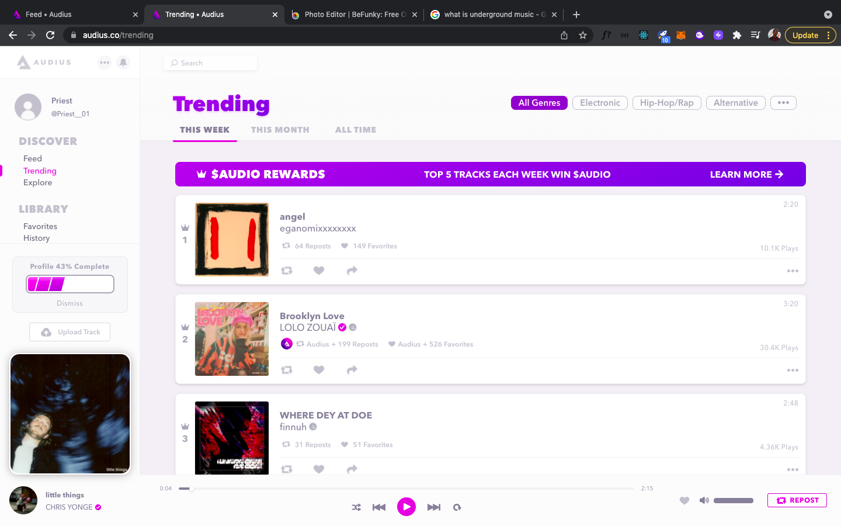
Task: Click LEARN MORE on rewards banner
Action: pos(746,174)
